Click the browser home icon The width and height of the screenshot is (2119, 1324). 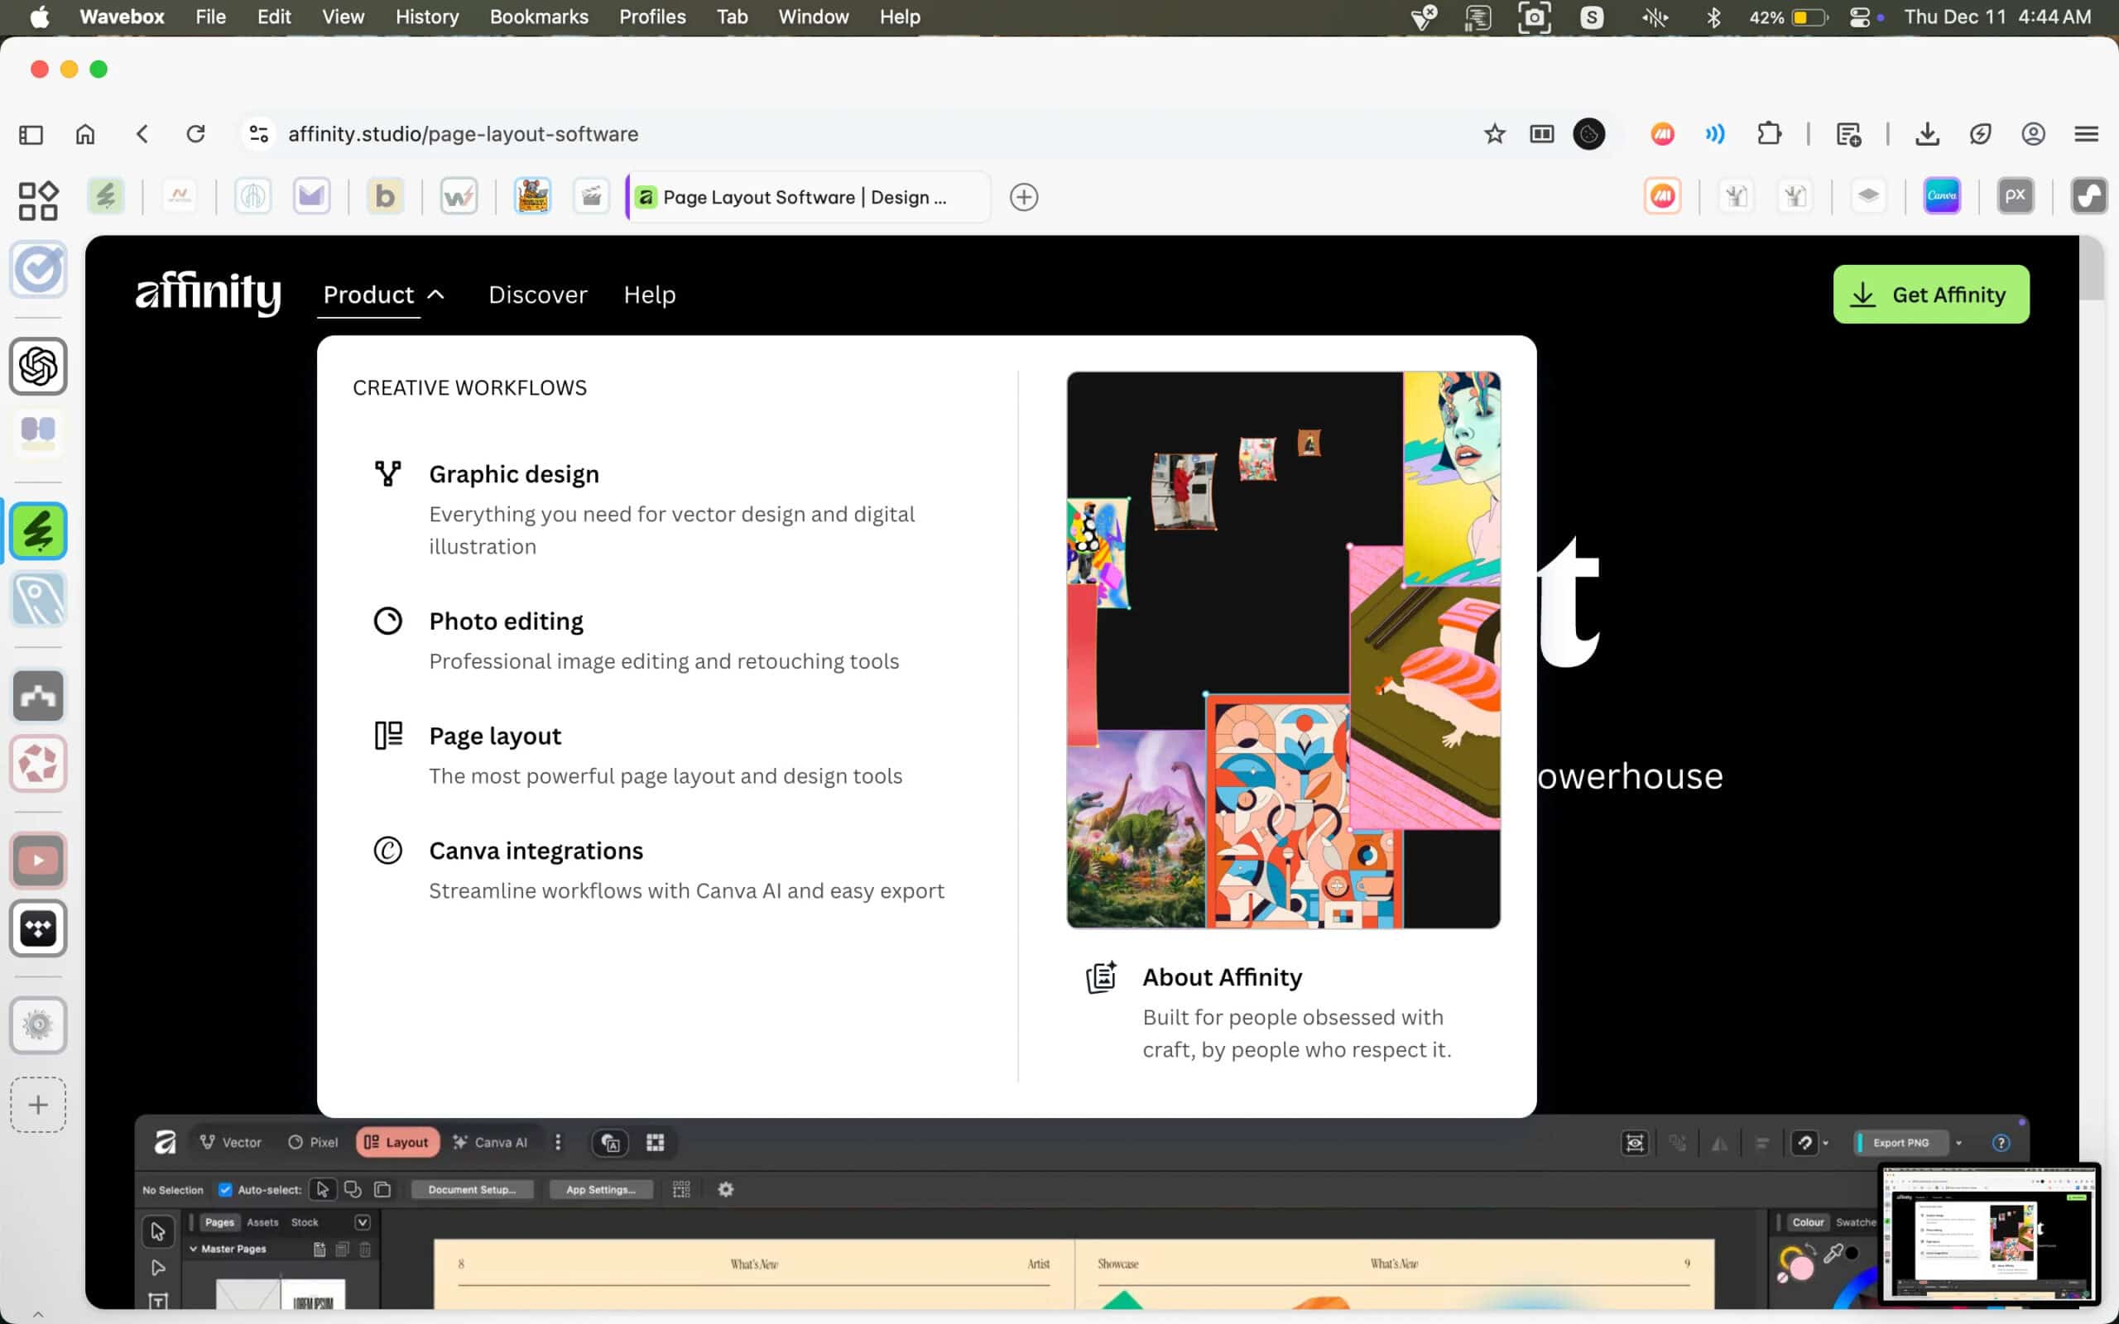(x=85, y=134)
